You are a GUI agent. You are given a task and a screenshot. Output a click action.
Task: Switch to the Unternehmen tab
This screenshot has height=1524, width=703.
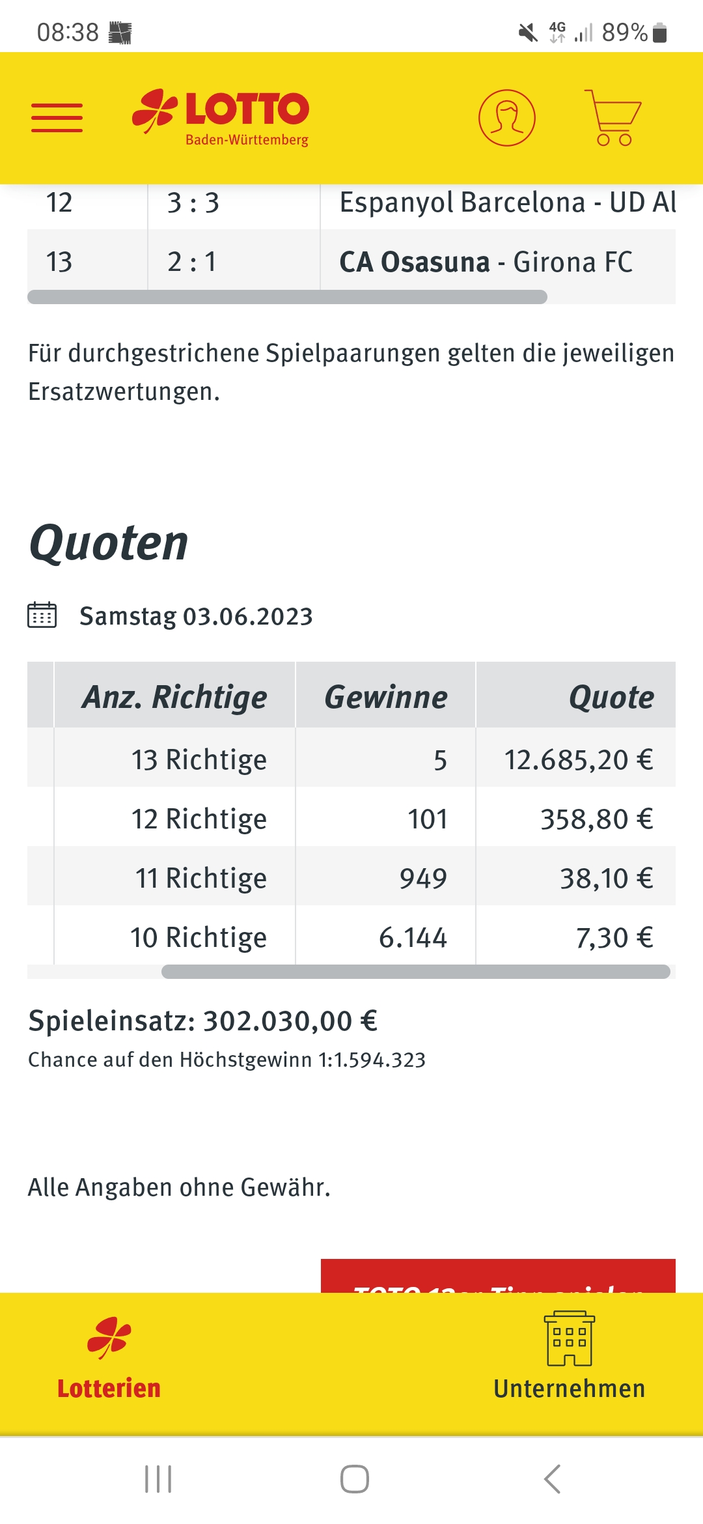tap(570, 1357)
